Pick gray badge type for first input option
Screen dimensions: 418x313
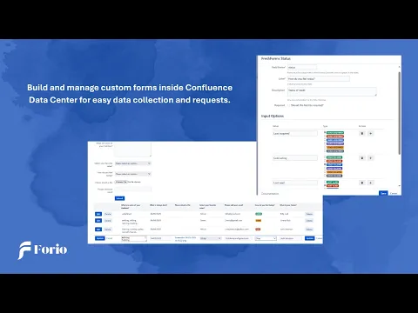[335, 151]
